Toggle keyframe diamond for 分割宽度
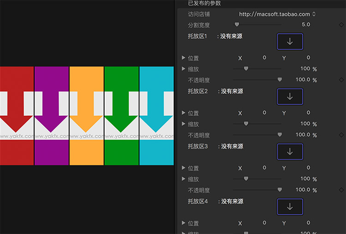Image resolution: width=346 pixels, height=234 pixels. coord(341,25)
